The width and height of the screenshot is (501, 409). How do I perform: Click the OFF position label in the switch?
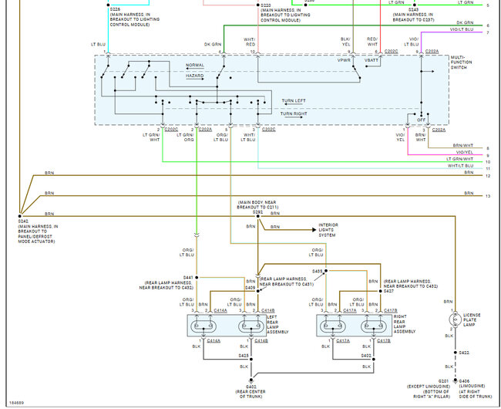pyautogui.click(x=421, y=120)
